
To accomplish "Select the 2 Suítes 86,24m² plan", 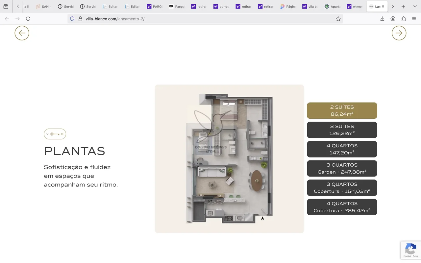I will [x=342, y=110].
